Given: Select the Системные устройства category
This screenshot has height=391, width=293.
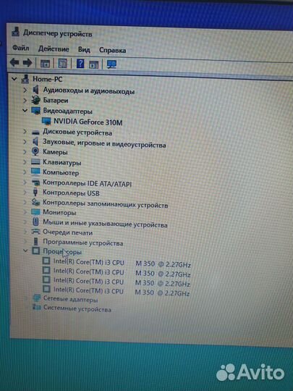Looking at the screenshot, I should 77,309.
